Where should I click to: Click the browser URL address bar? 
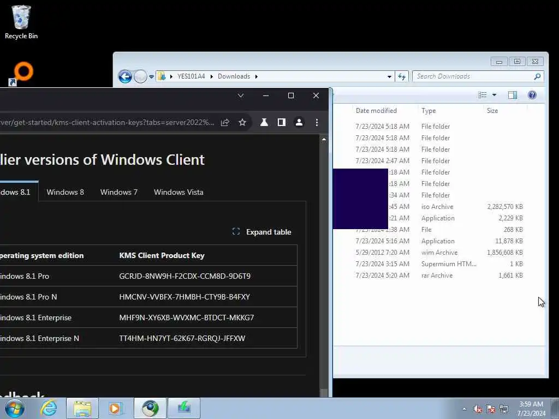pos(107,122)
